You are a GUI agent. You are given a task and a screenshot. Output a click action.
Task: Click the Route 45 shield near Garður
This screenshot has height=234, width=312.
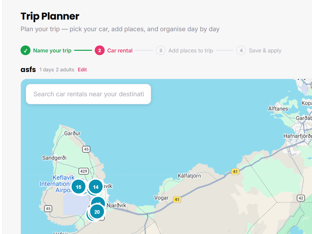(86, 149)
